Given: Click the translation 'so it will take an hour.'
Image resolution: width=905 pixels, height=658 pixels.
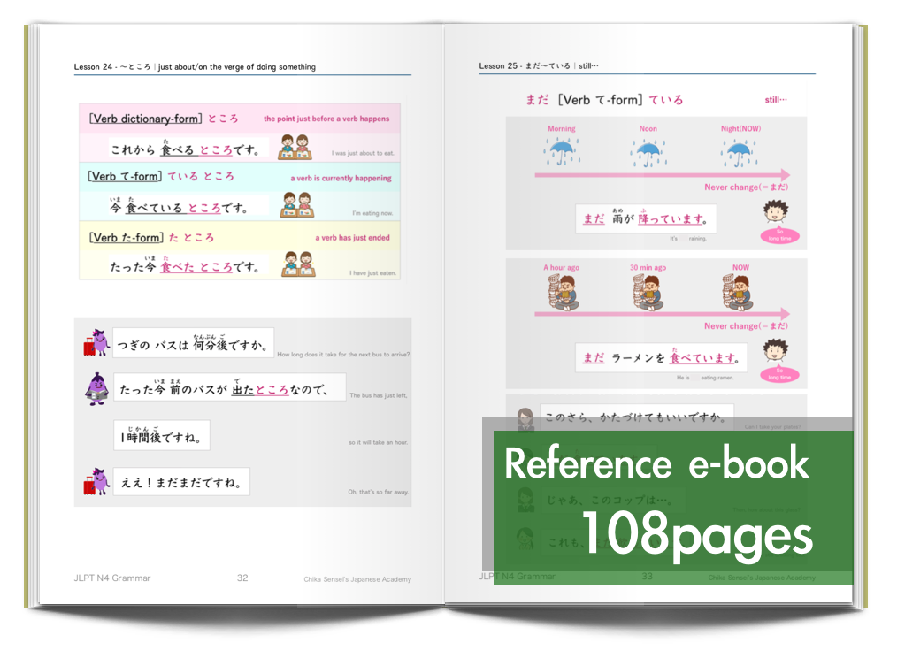Looking at the screenshot, I should click(379, 442).
